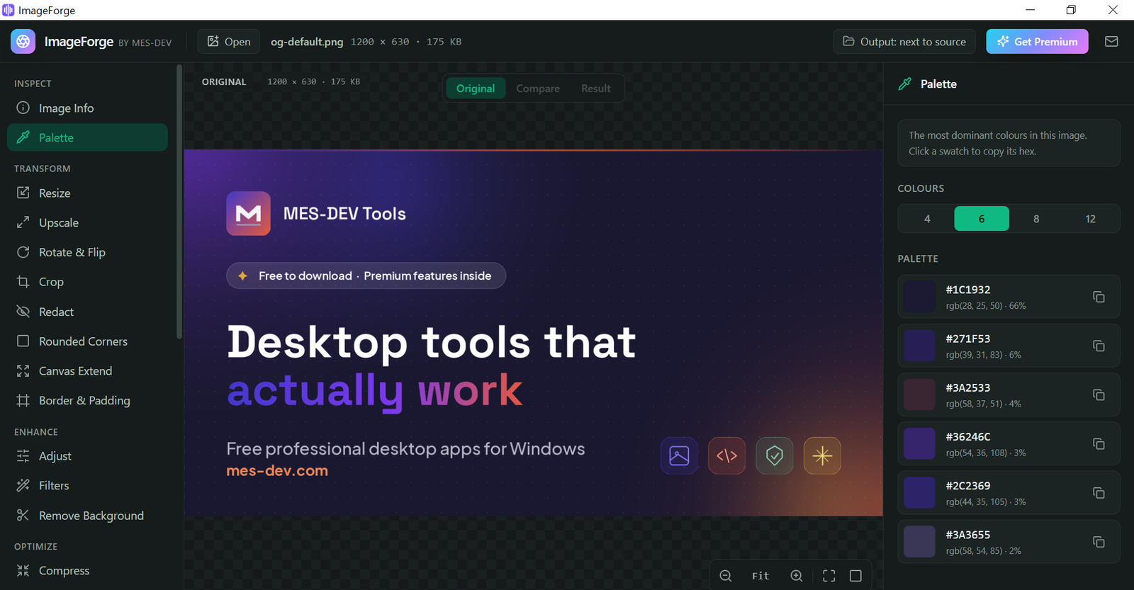Click the Open image button

pos(229,42)
